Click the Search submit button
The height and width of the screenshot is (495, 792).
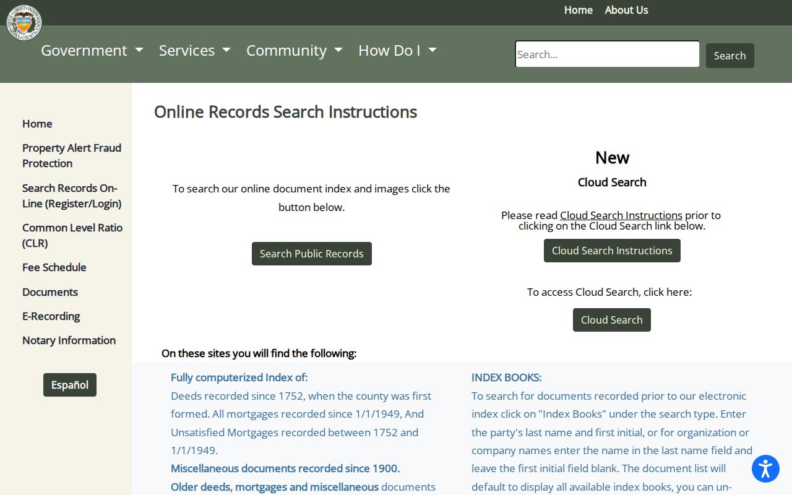point(730,56)
